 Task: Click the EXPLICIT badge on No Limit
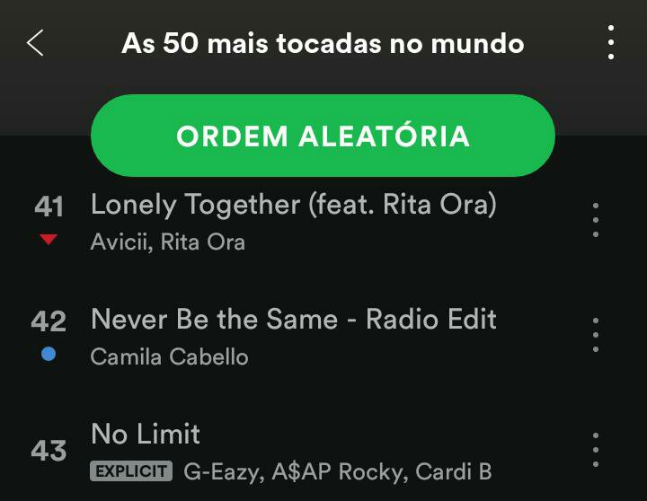pos(131,470)
